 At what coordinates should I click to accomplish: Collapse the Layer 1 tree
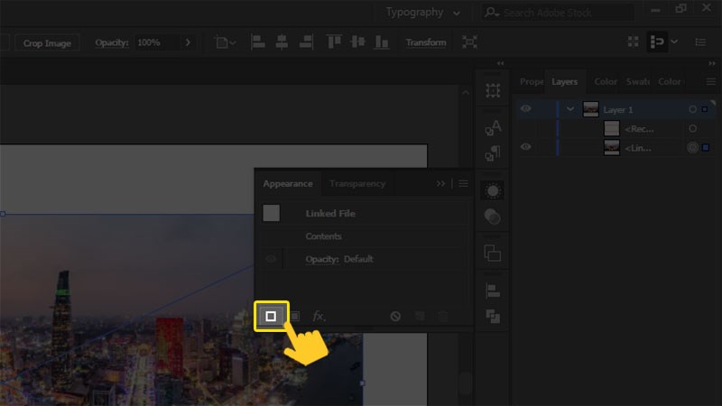coord(569,109)
